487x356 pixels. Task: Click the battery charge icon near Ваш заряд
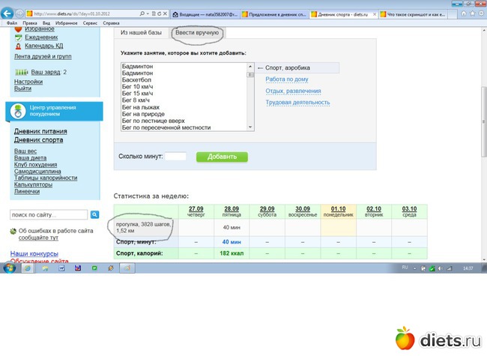tap(20, 72)
